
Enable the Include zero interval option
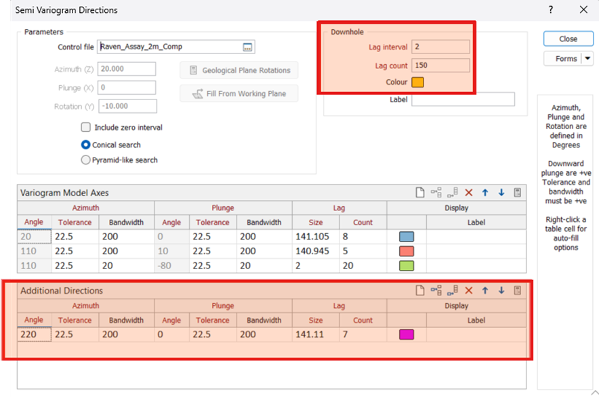click(86, 126)
